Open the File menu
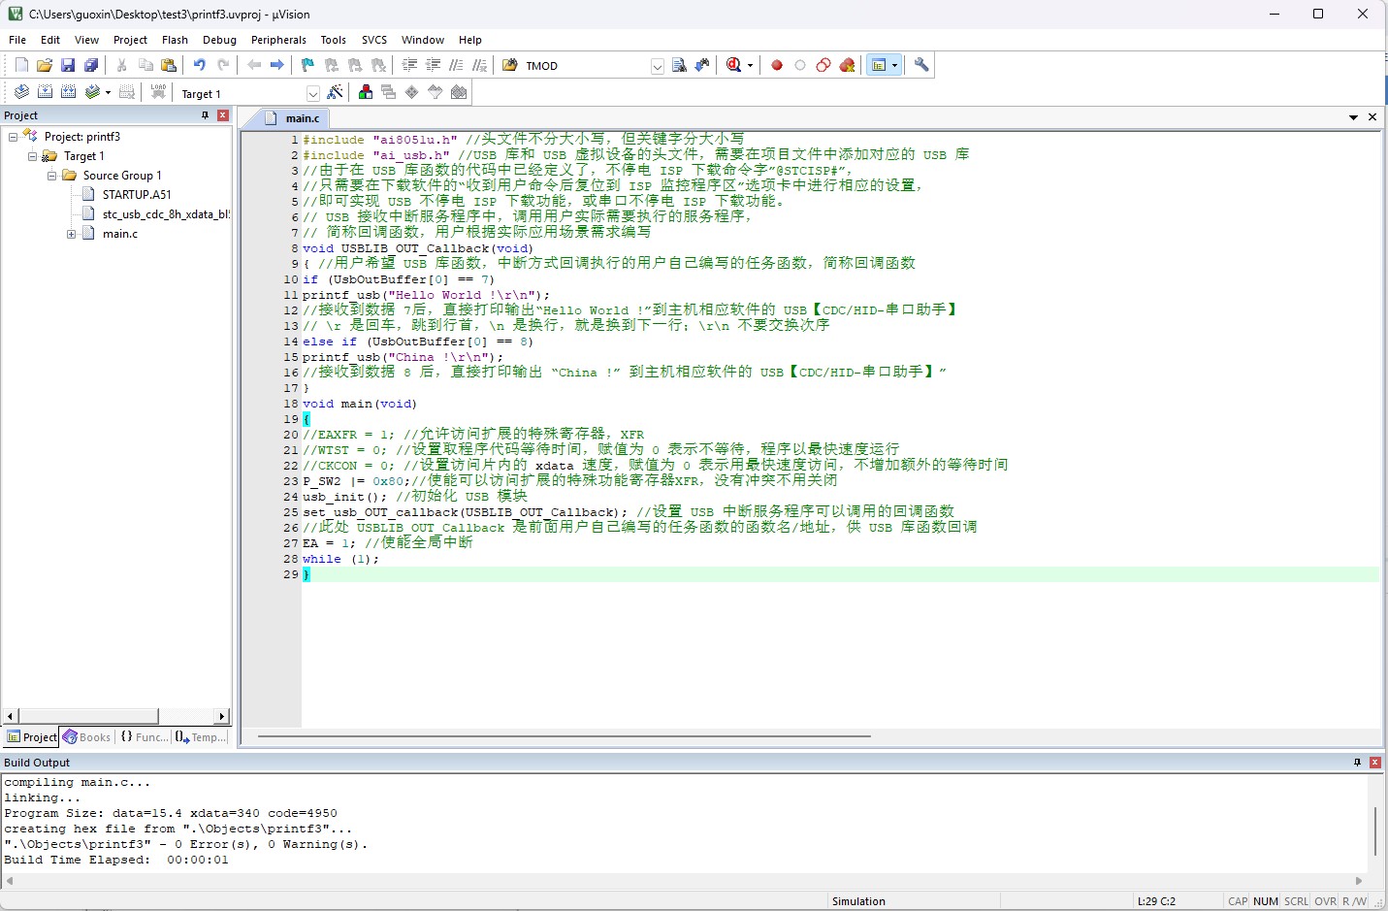Screen dimensions: 1388x911 [x=17, y=40]
